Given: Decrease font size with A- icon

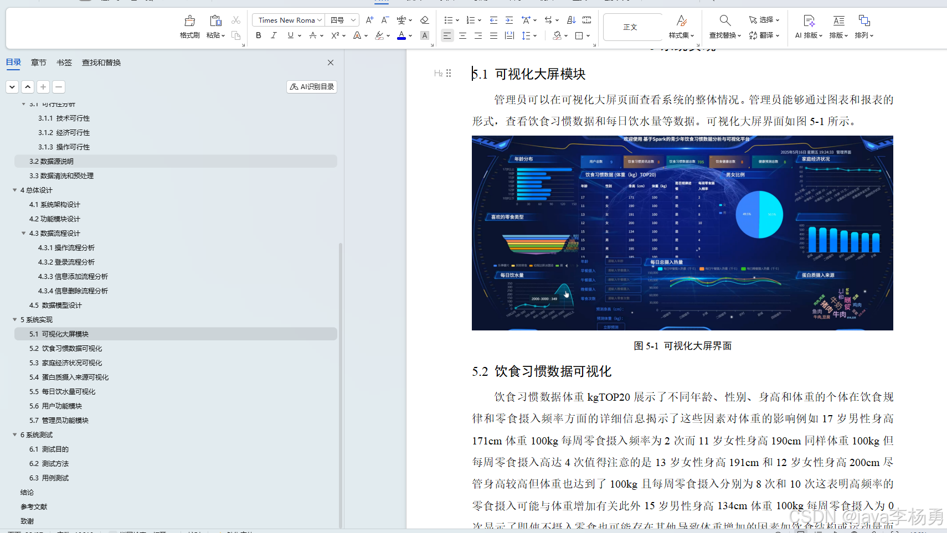Looking at the screenshot, I should pos(385,20).
